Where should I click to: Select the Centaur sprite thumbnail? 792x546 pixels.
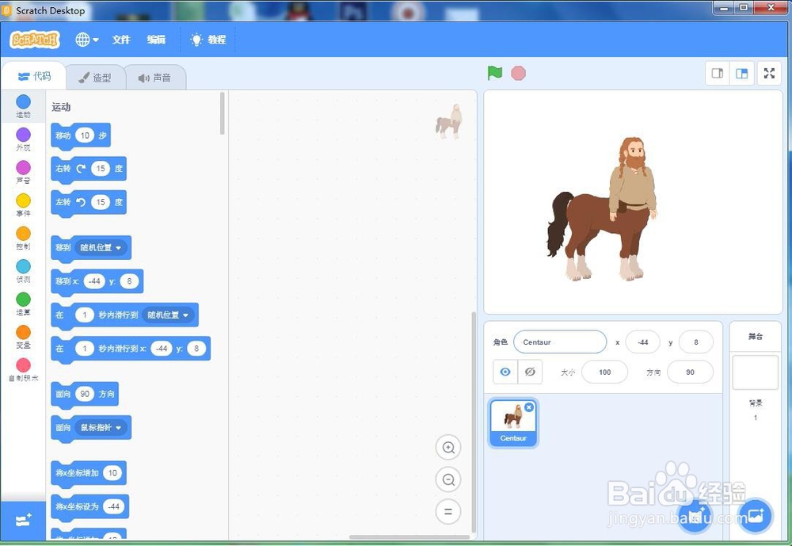tap(513, 422)
